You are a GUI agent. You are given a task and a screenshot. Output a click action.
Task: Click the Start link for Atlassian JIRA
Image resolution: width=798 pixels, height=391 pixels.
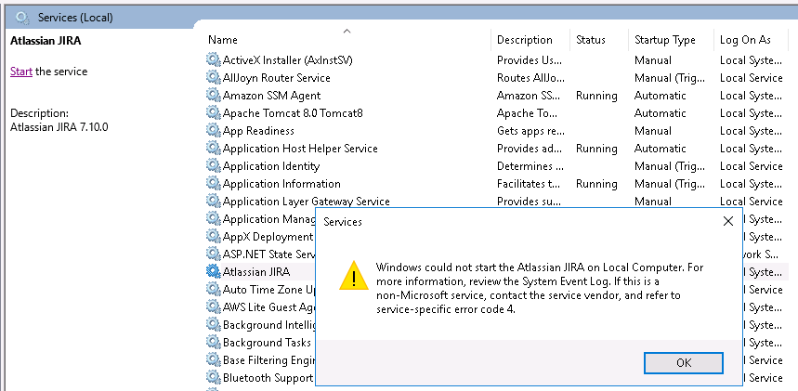pos(21,72)
